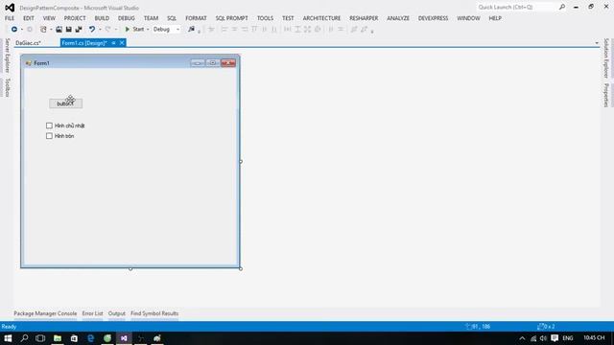This screenshot has width=614, height=345.
Task: Open the BUILD menu
Action: [102, 18]
